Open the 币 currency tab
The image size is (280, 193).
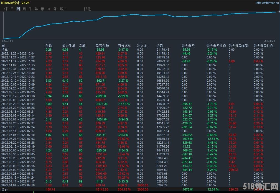point(42,9)
